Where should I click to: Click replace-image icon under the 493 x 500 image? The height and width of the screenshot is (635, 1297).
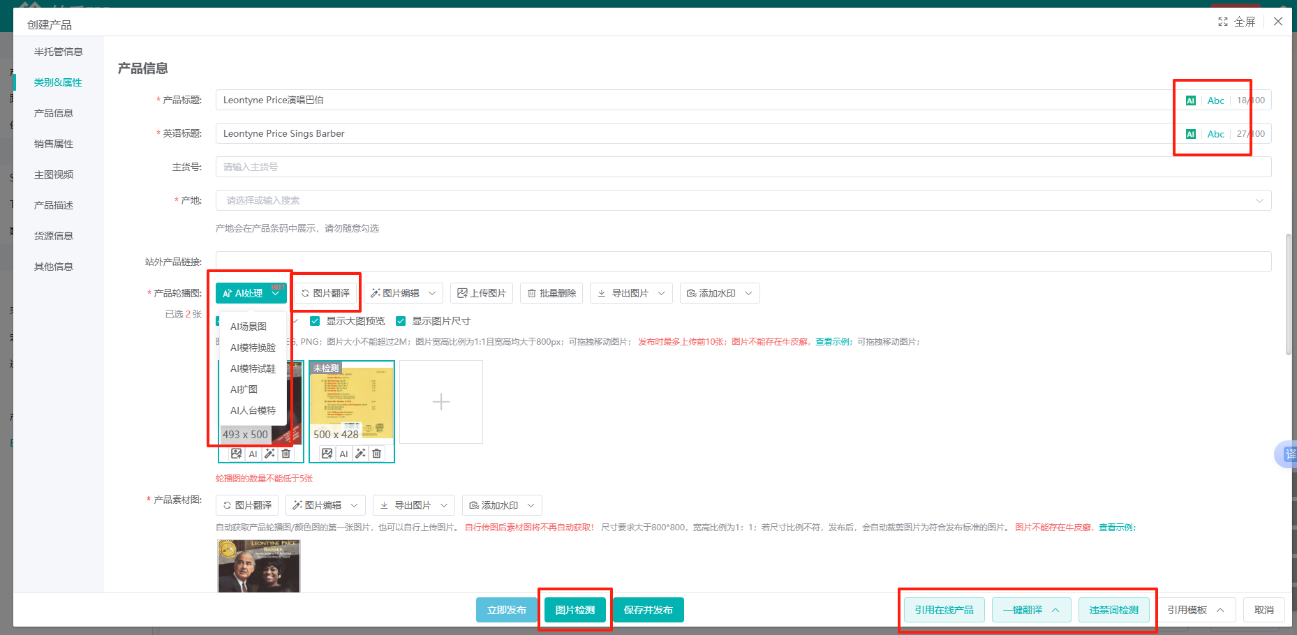237,454
